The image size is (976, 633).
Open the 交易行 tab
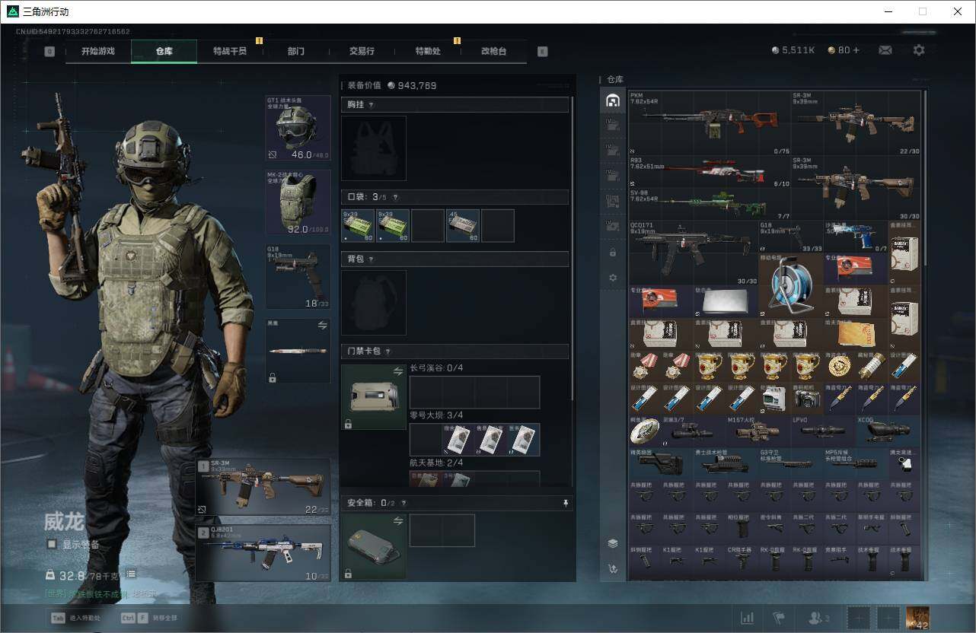[x=362, y=51]
